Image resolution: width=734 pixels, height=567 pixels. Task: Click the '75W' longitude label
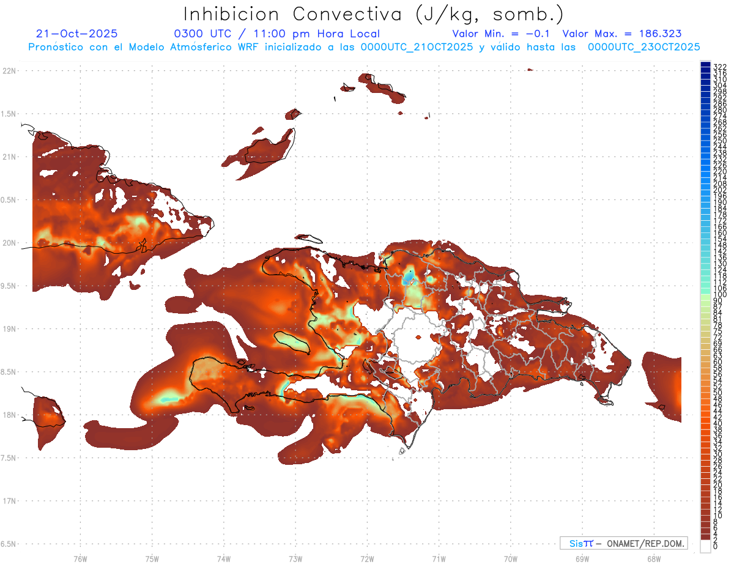(x=152, y=559)
